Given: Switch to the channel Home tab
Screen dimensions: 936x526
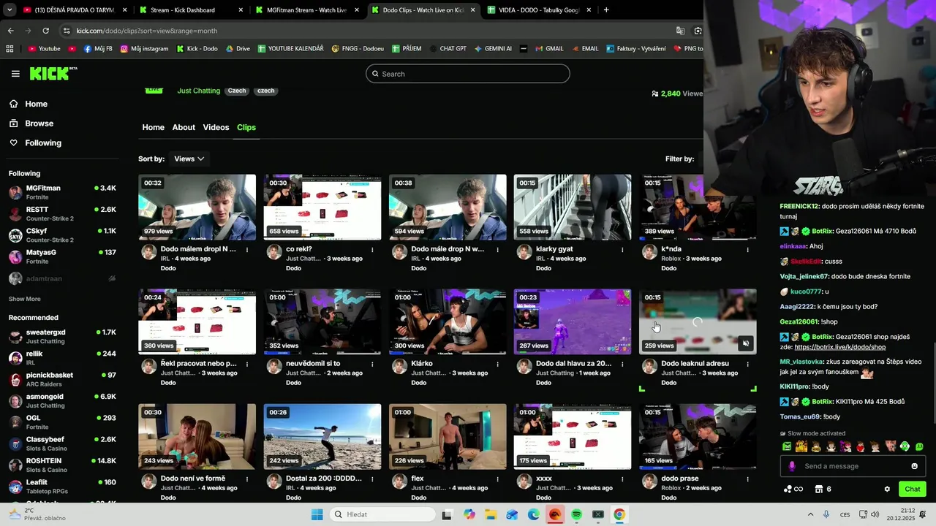Looking at the screenshot, I should (153, 127).
